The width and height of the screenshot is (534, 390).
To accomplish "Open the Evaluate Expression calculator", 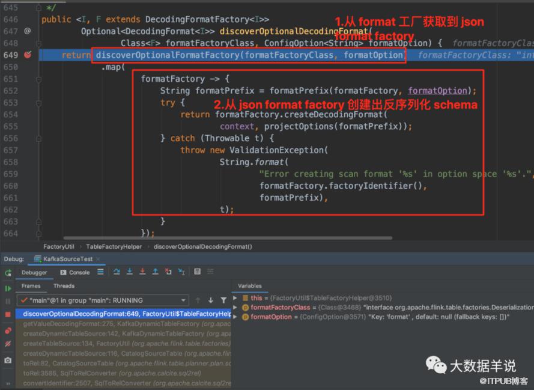I will point(197,272).
